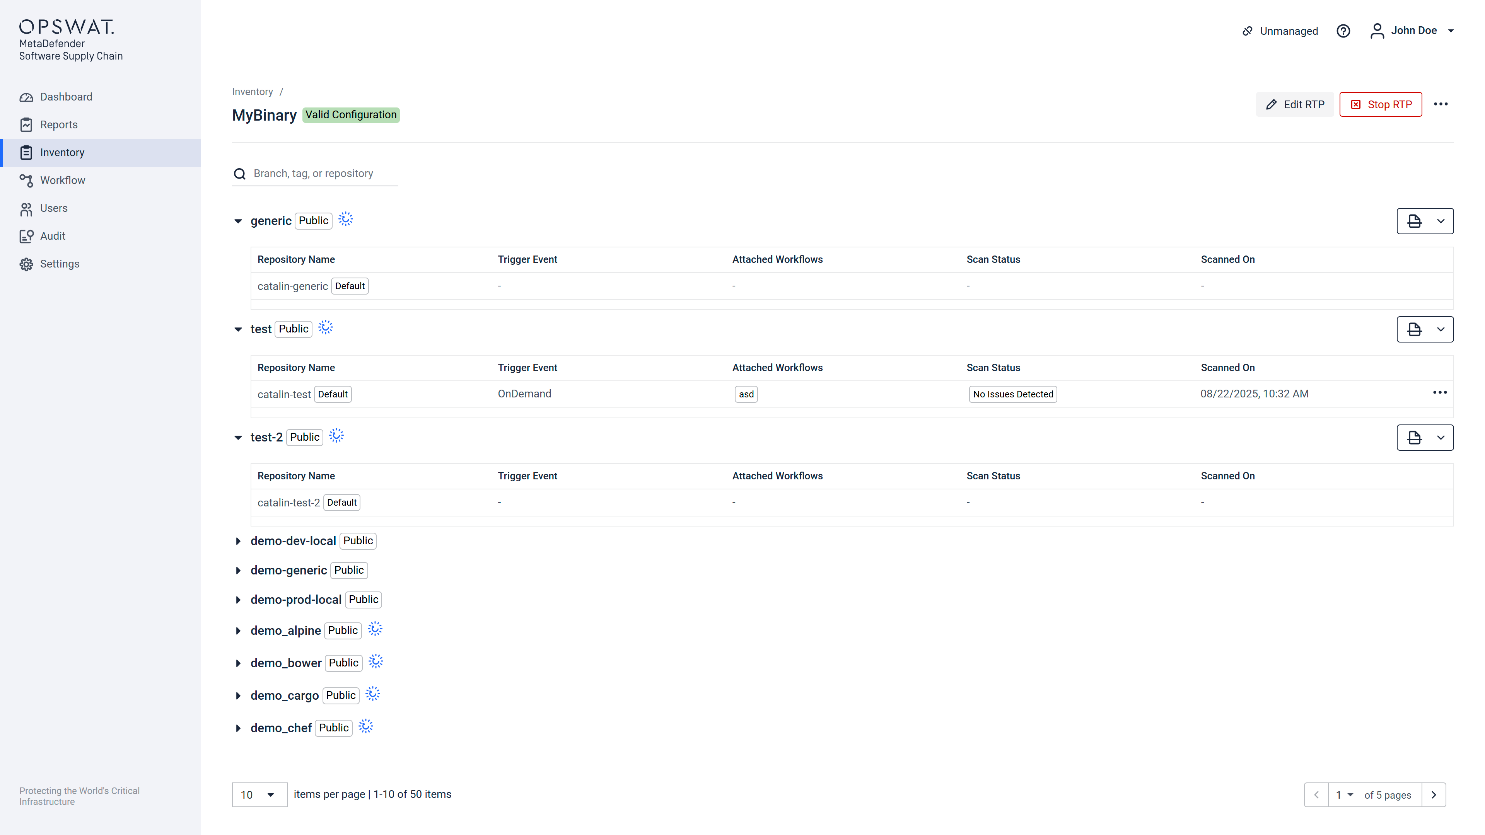
Task: Open the more options menu beside Stop RTP
Action: click(1441, 104)
